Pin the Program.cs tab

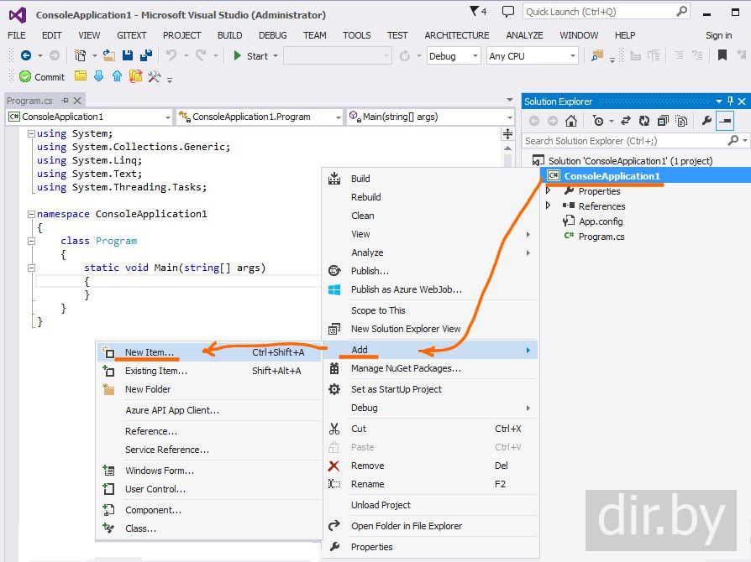tap(65, 101)
